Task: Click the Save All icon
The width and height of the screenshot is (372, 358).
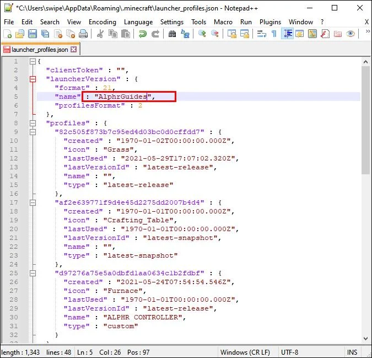Action: click(45, 34)
